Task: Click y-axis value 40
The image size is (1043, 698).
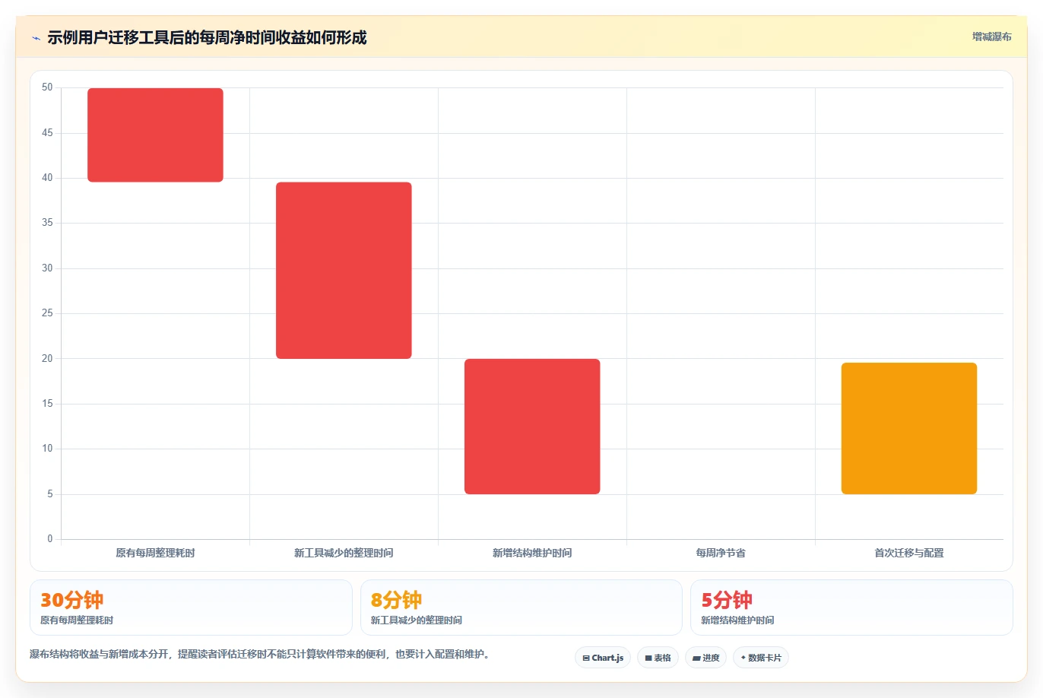Action: [x=47, y=178]
